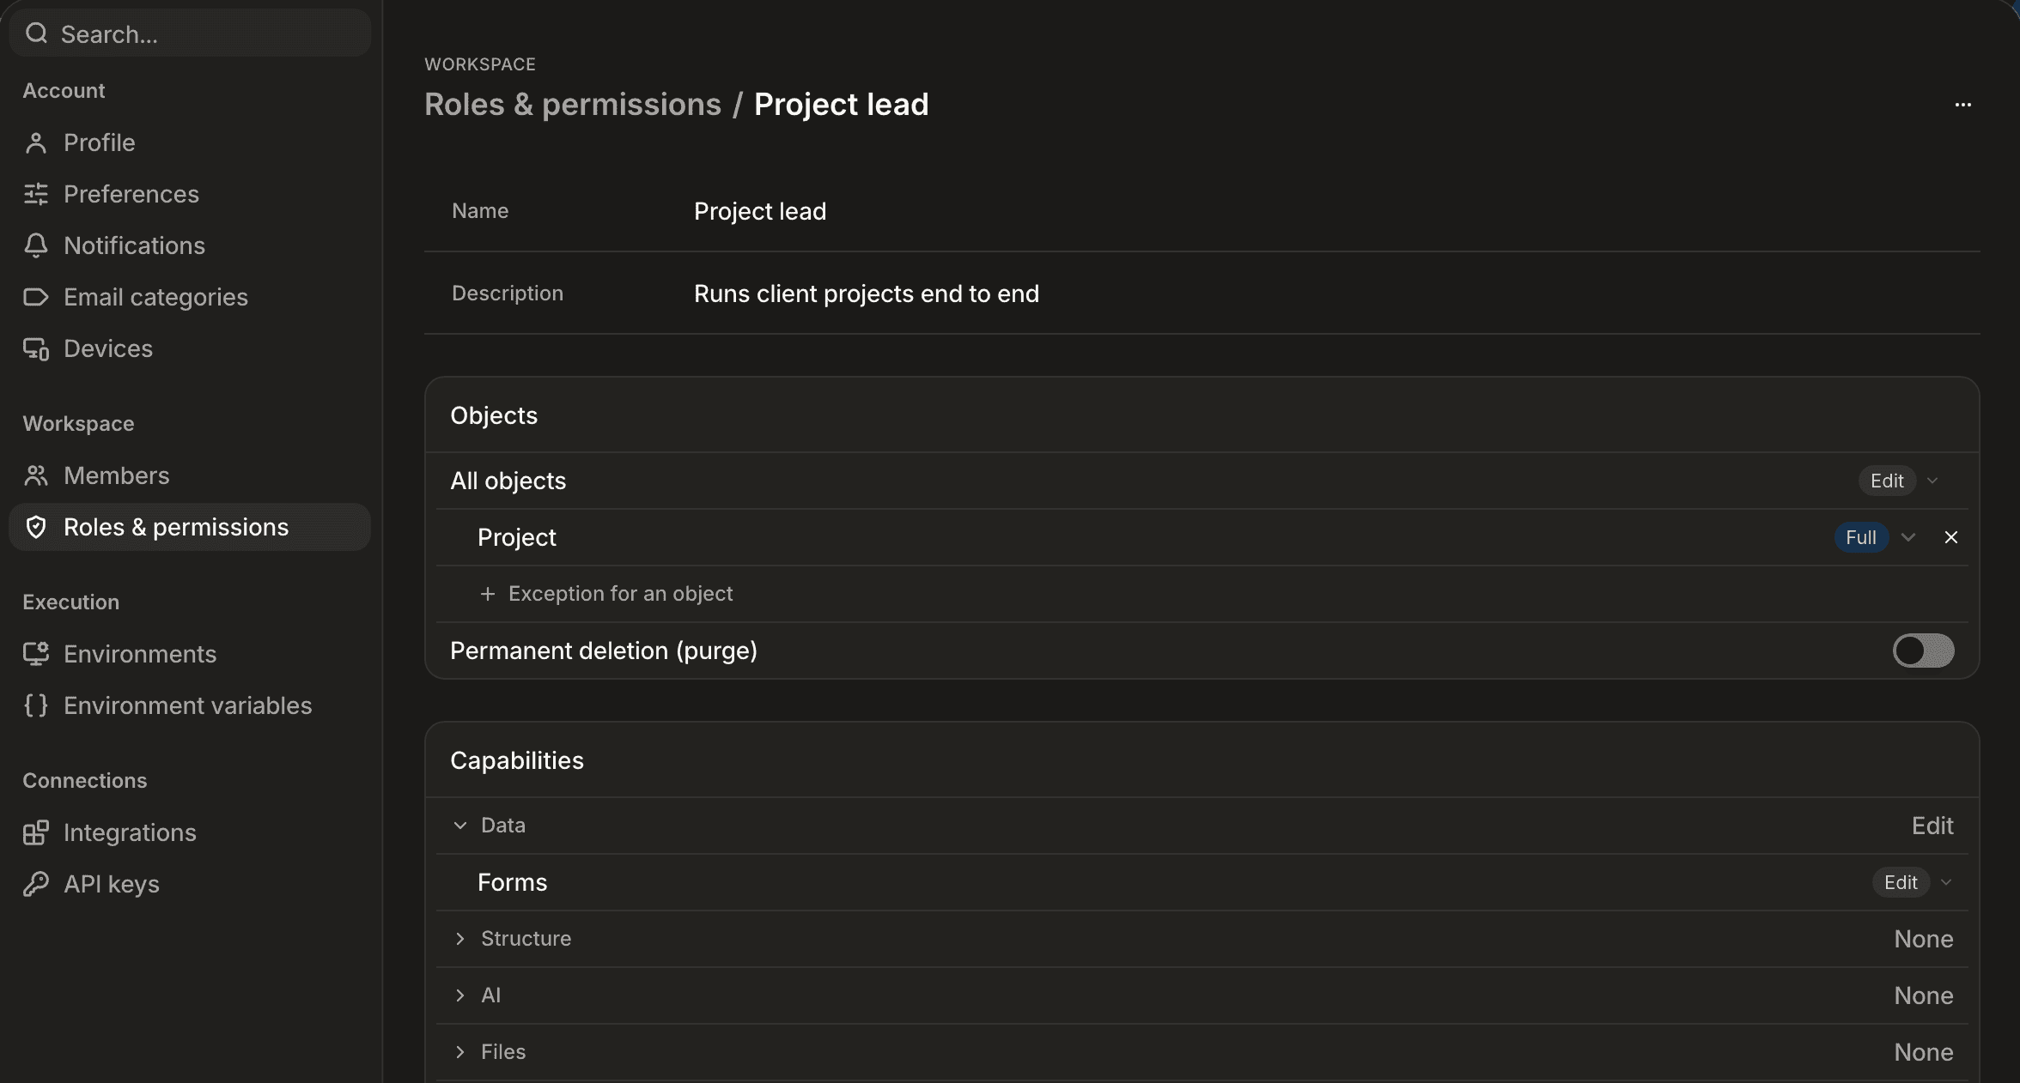This screenshot has width=2020, height=1083.
Task: Click the Files row None value
Action: coord(1924,1052)
